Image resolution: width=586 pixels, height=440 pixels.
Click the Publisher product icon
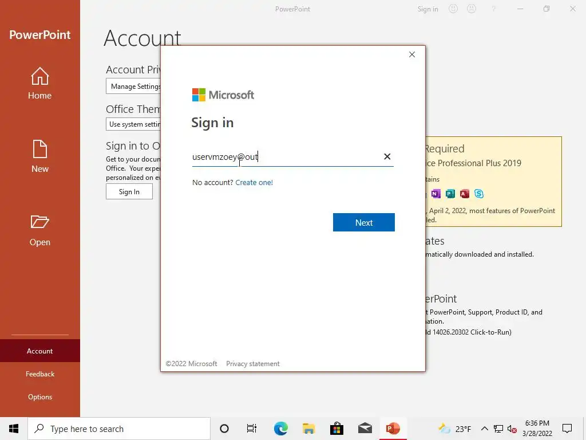(x=450, y=194)
